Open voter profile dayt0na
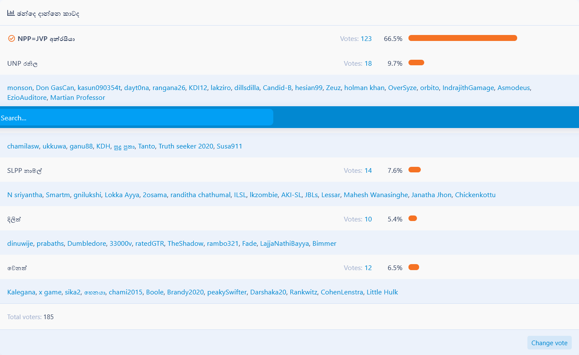579x355 pixels. point(136,88)
